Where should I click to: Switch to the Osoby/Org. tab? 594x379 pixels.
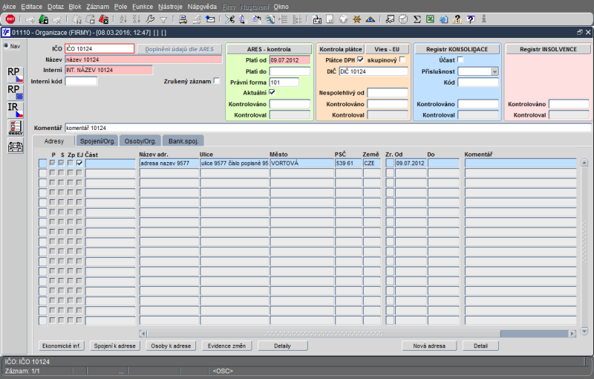click(140, 141)
